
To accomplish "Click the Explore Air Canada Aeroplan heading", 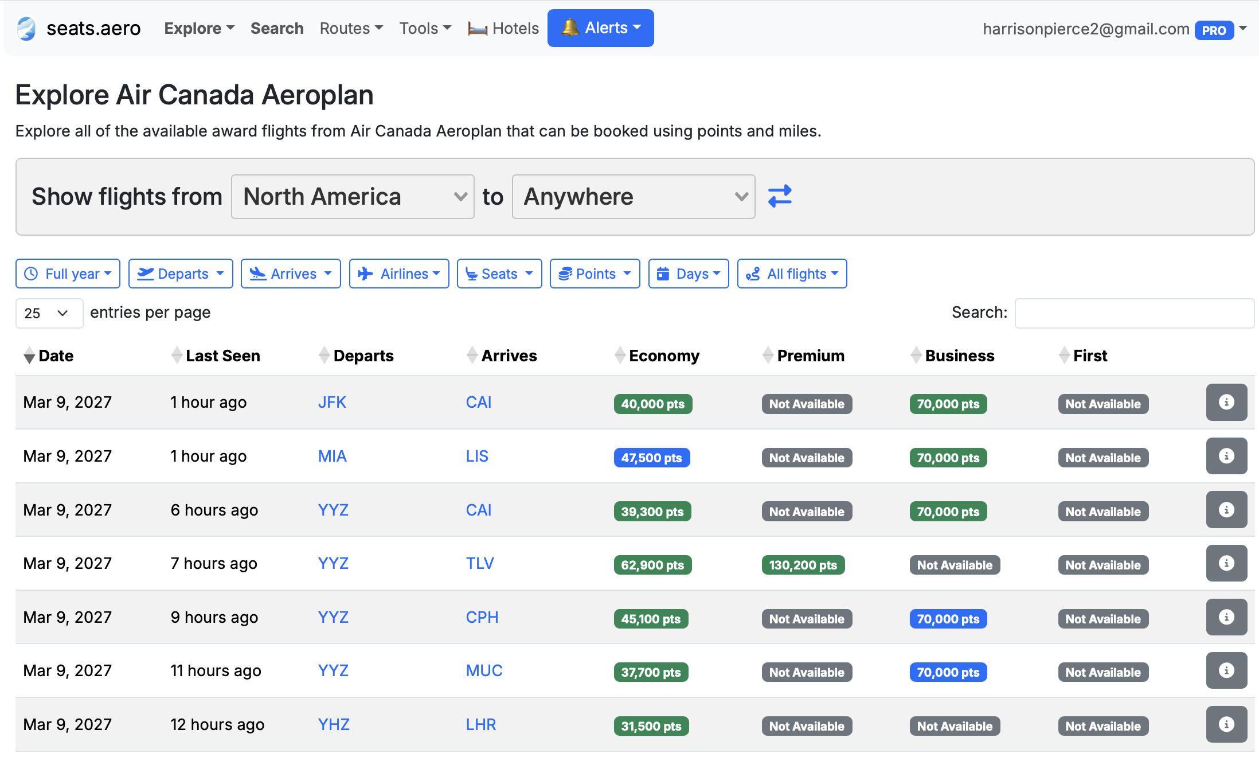I will click(x=194, y=95).
